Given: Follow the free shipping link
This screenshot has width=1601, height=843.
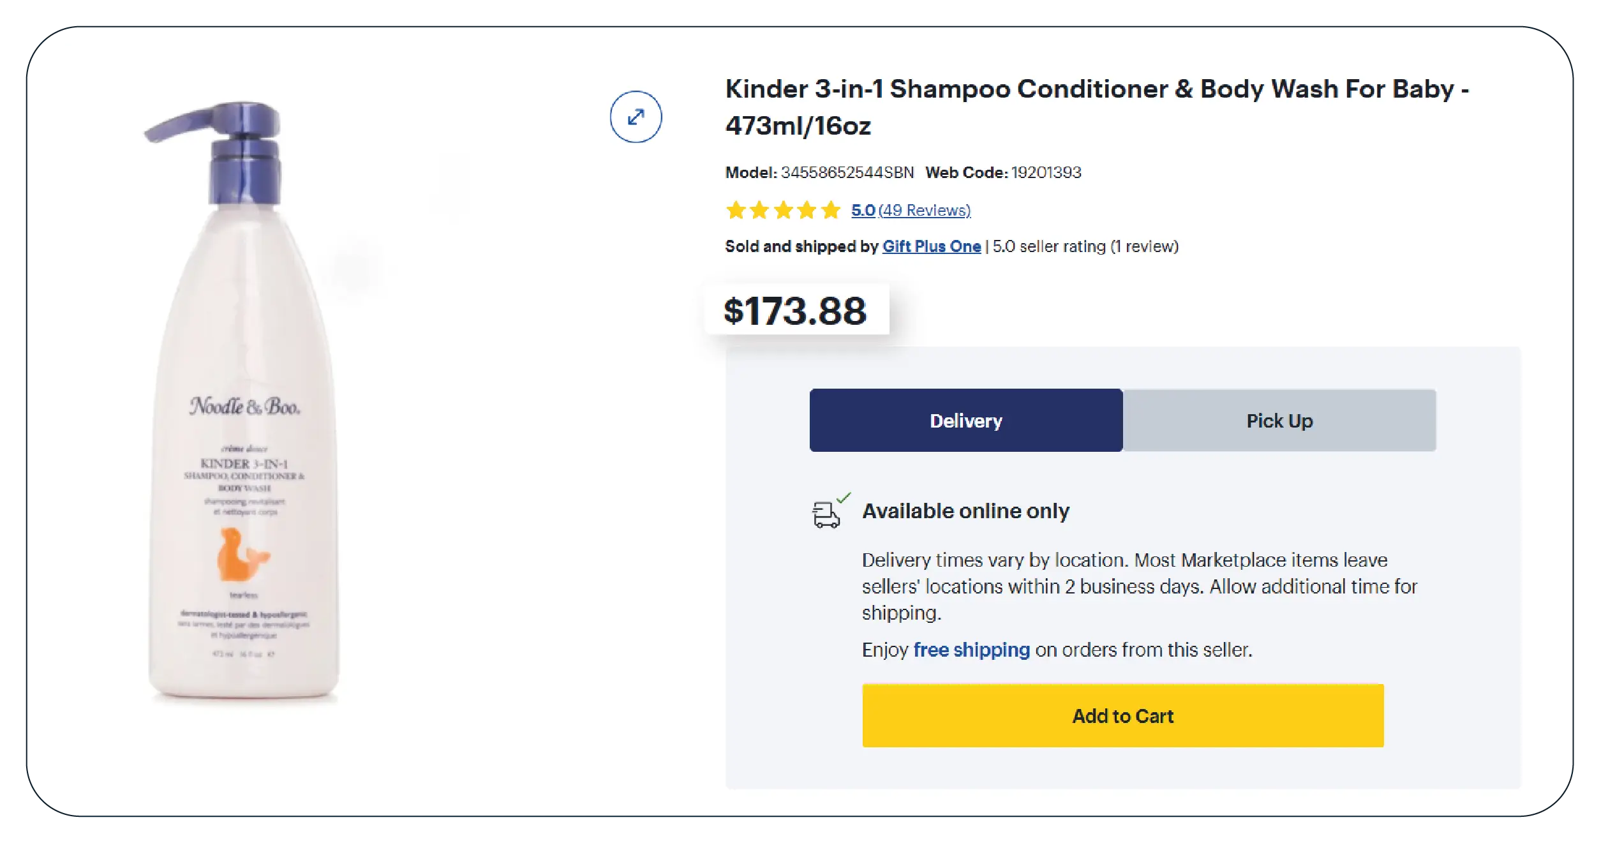Looking at the screenshot, I should (971, 650).
